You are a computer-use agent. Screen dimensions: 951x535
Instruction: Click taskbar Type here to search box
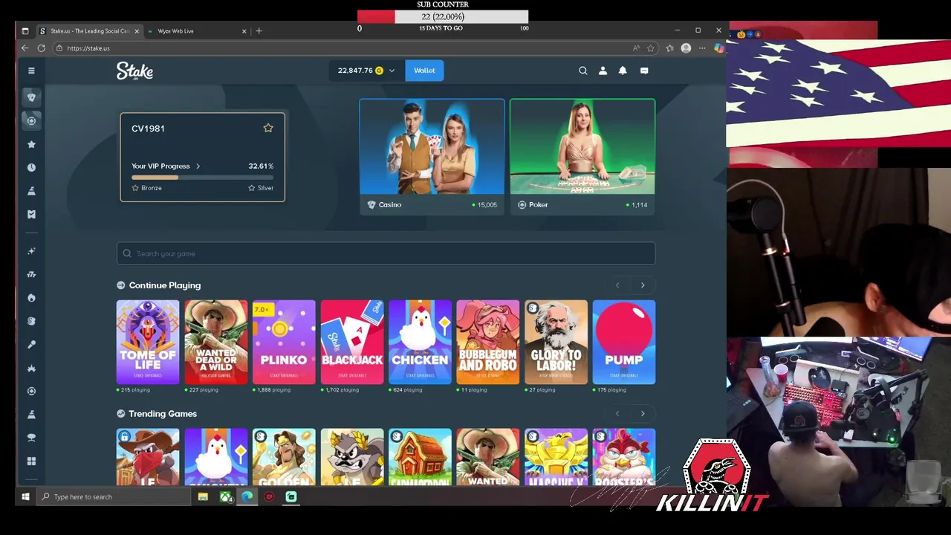(113, 496)
